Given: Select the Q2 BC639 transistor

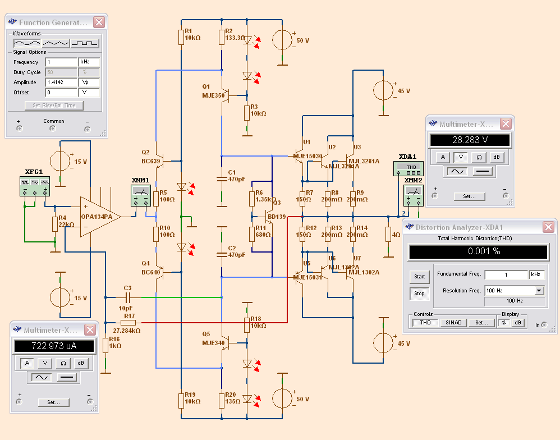Looking at the screenshot, I should click(160, 161).
